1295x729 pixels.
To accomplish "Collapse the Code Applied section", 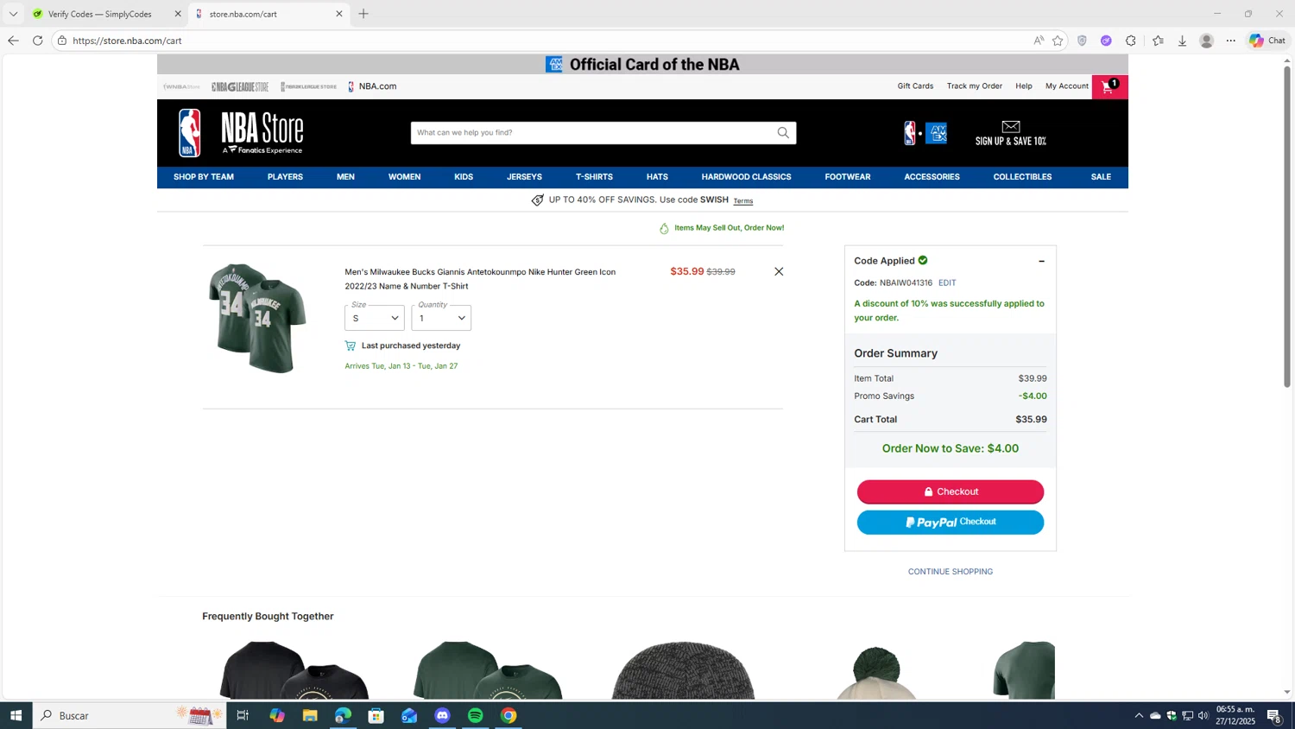I will tap(1041, 261).
